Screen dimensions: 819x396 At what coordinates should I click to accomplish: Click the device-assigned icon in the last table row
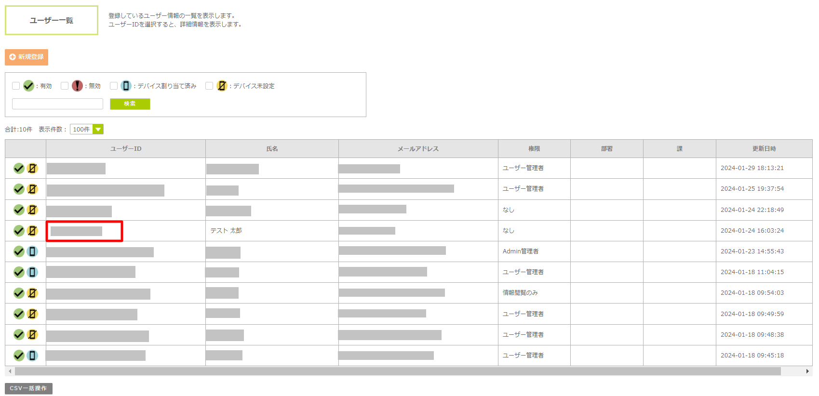[32, 356]
